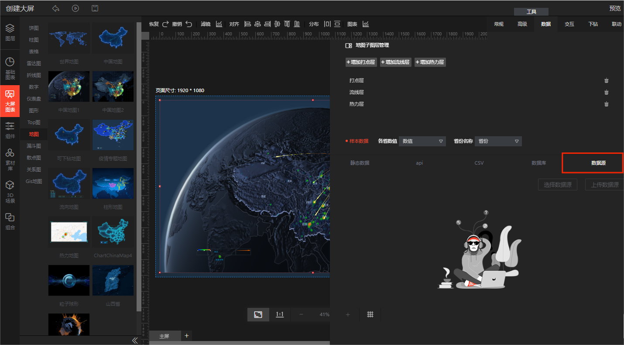Zoom in with the plus button
The image size is (624, 345).
[x=348, y=314]
